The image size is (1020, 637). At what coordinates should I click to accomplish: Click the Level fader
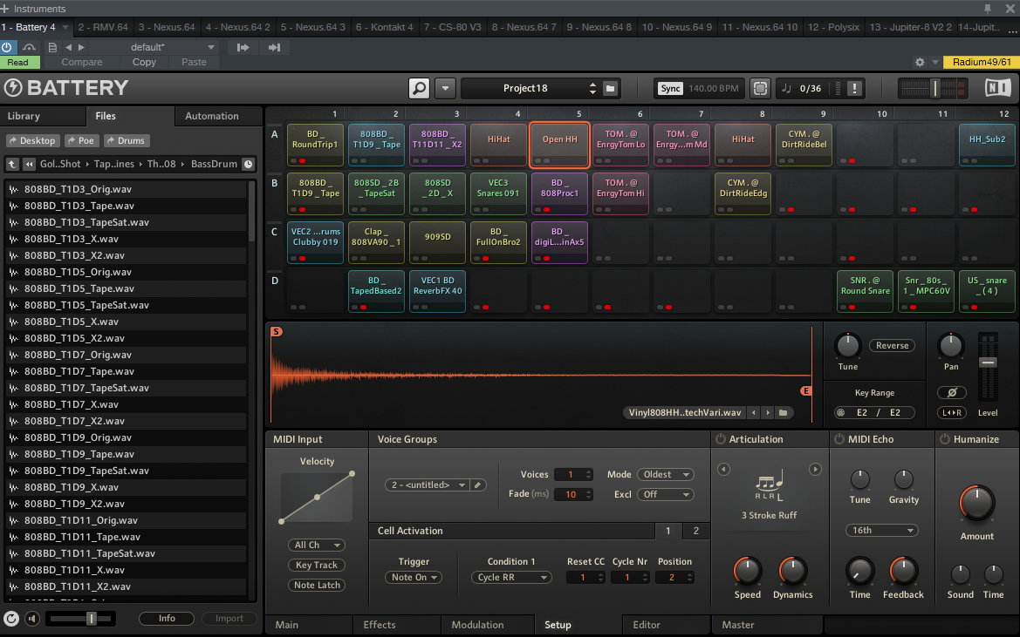(988, 363)
